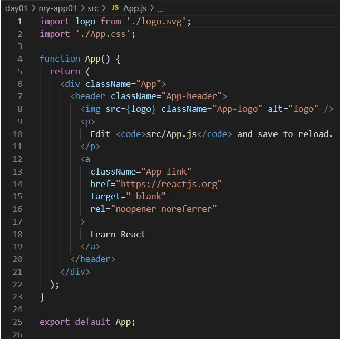Click the 'Learn React' text
This screenshot has width=342, height=339.
(x=118, y=235)
